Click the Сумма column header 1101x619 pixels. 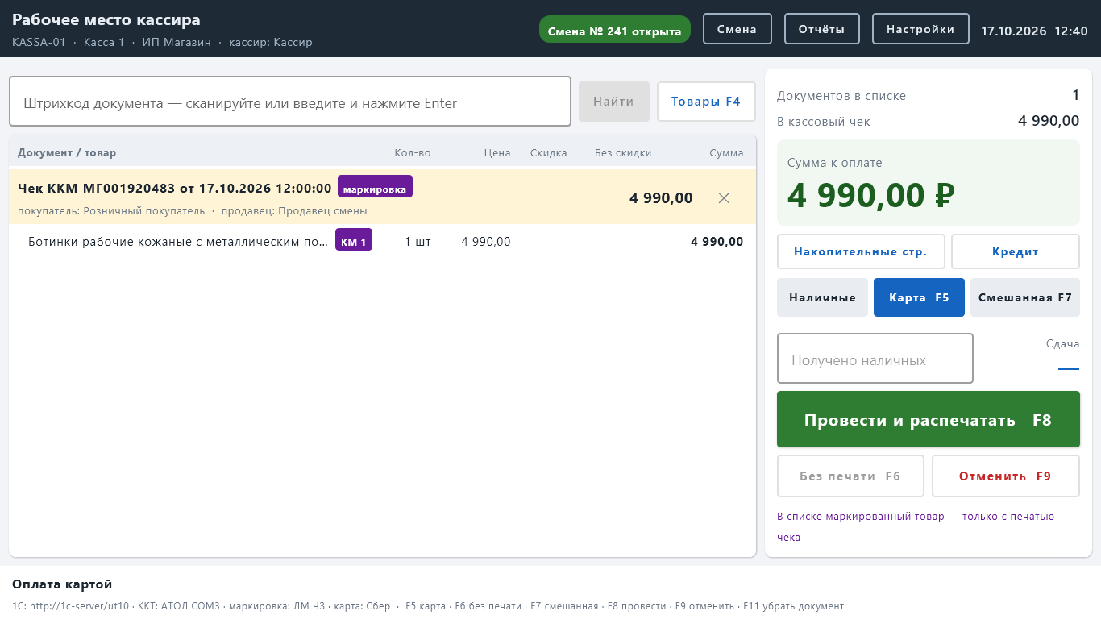point(726,153)
